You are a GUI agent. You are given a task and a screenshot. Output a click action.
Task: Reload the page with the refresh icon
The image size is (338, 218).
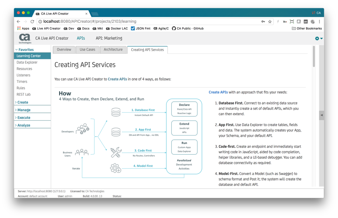tap(32, 22)
